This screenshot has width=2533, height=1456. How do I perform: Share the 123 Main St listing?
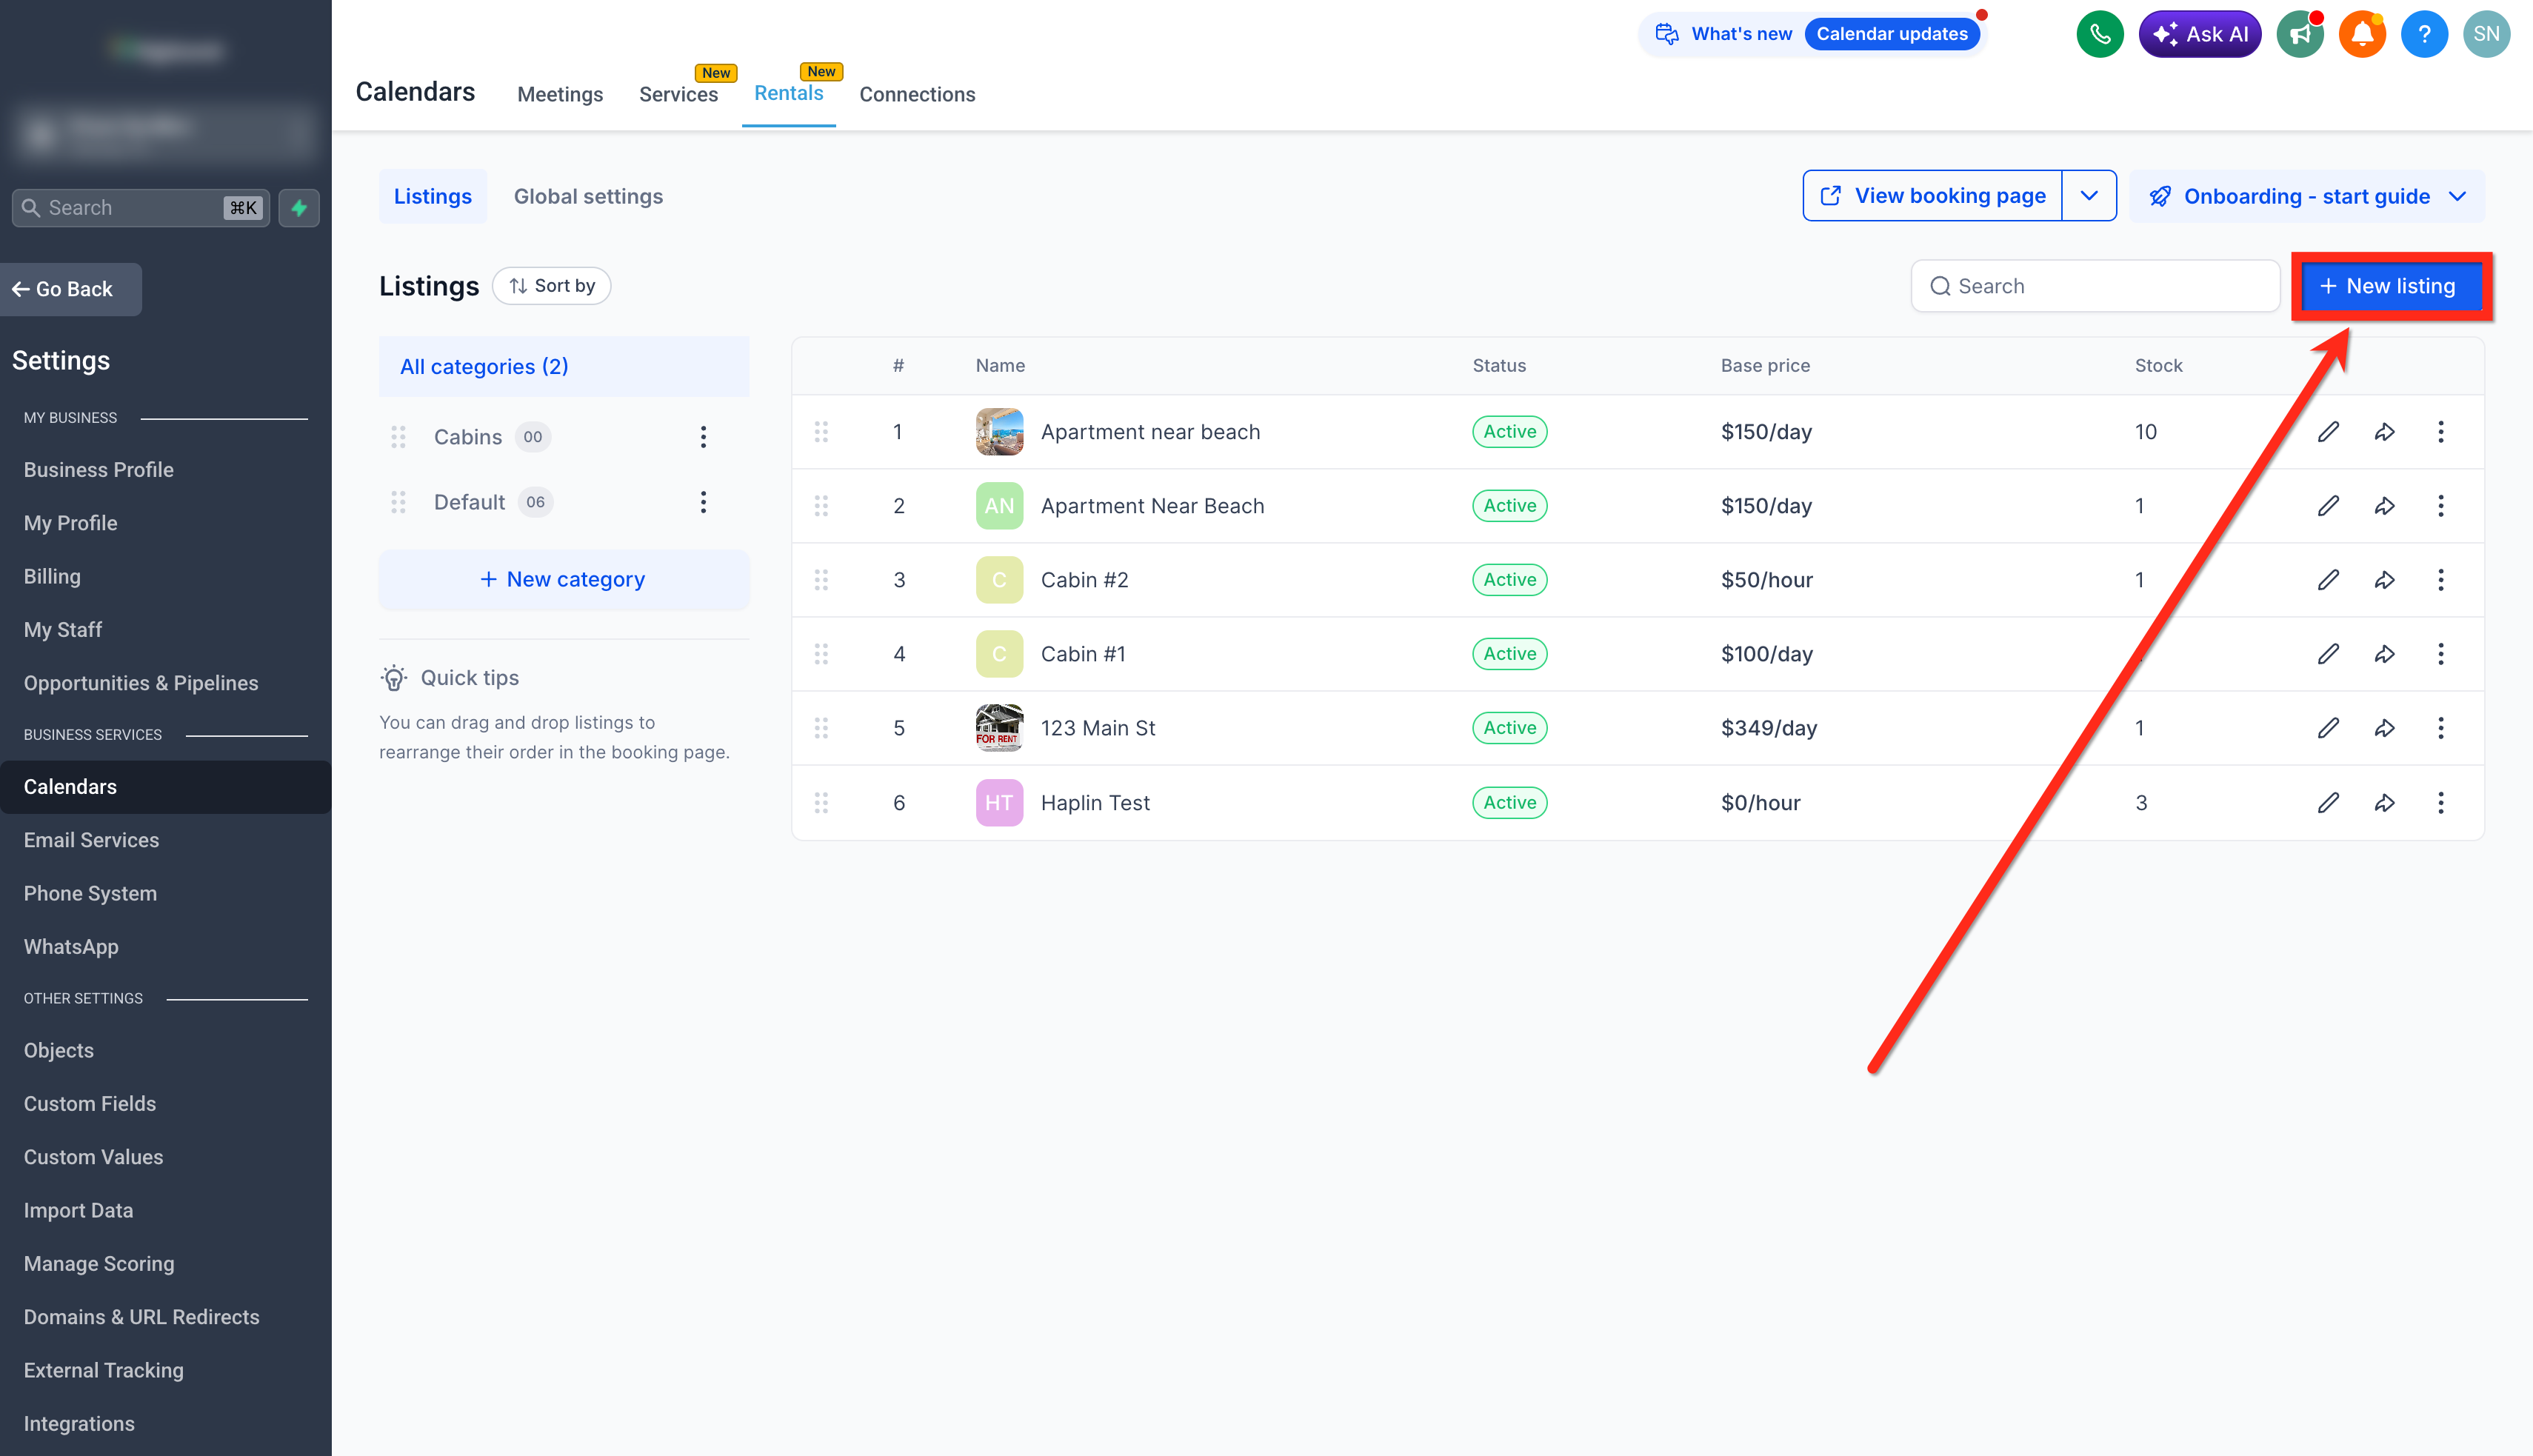2384,728
